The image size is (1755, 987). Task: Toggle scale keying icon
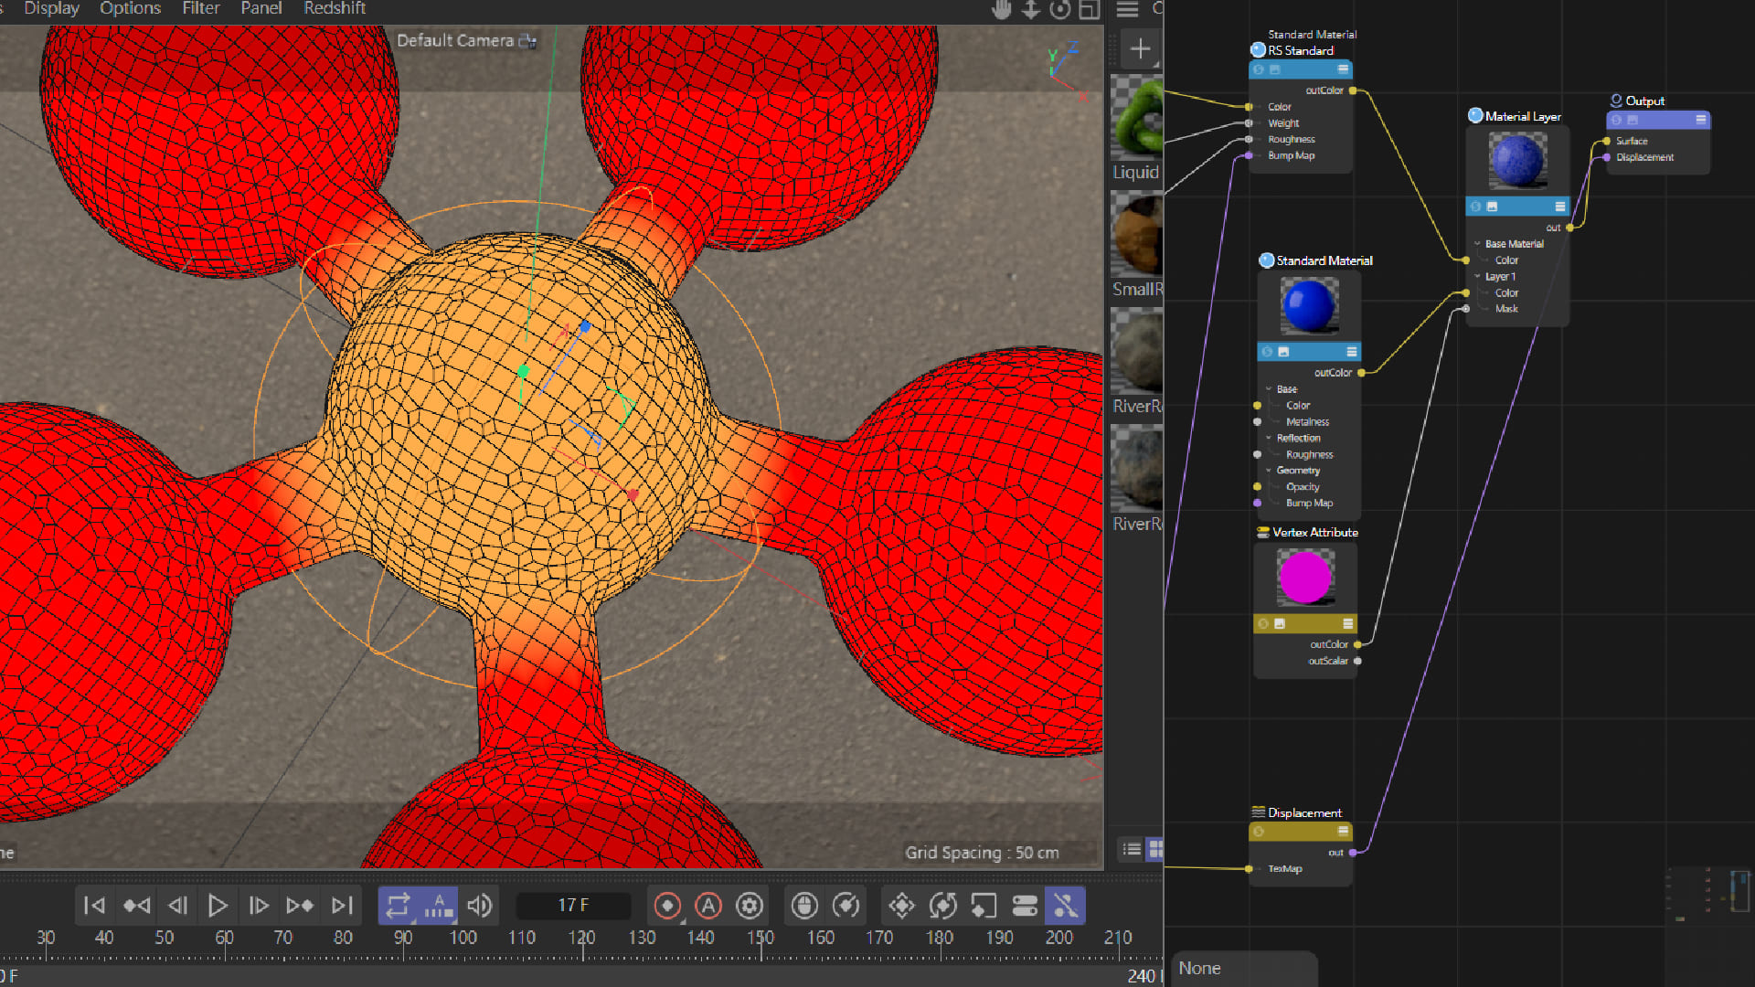click(984, 906)
